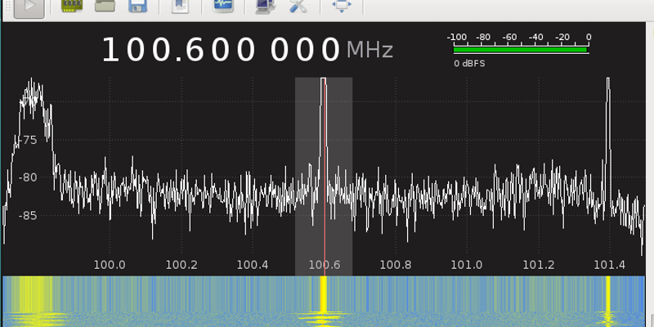The width and height of the screenshot is (654, 327).
Task: Click the green signal strength meter bar
Action: (x=520, y=50)
